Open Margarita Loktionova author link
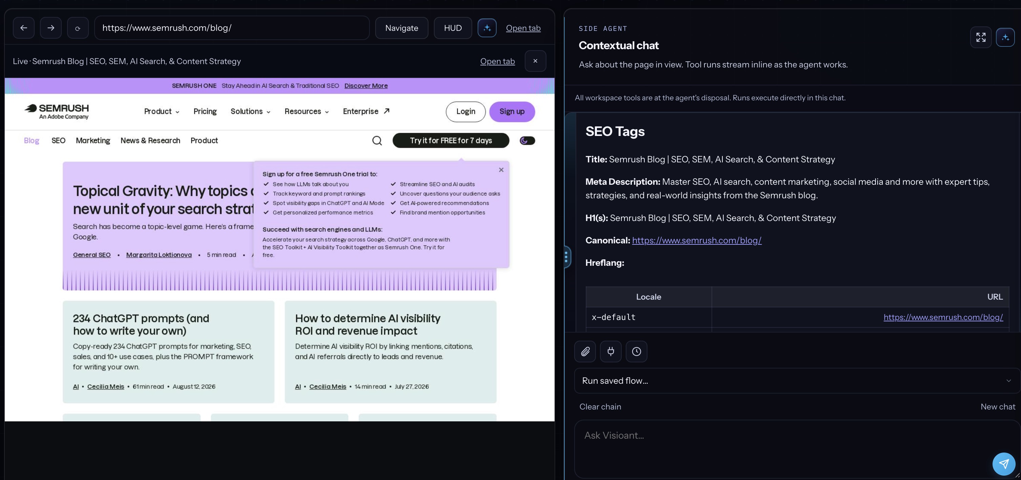 tap(159, 255)
